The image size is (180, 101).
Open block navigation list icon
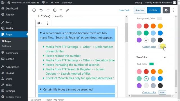61,10
